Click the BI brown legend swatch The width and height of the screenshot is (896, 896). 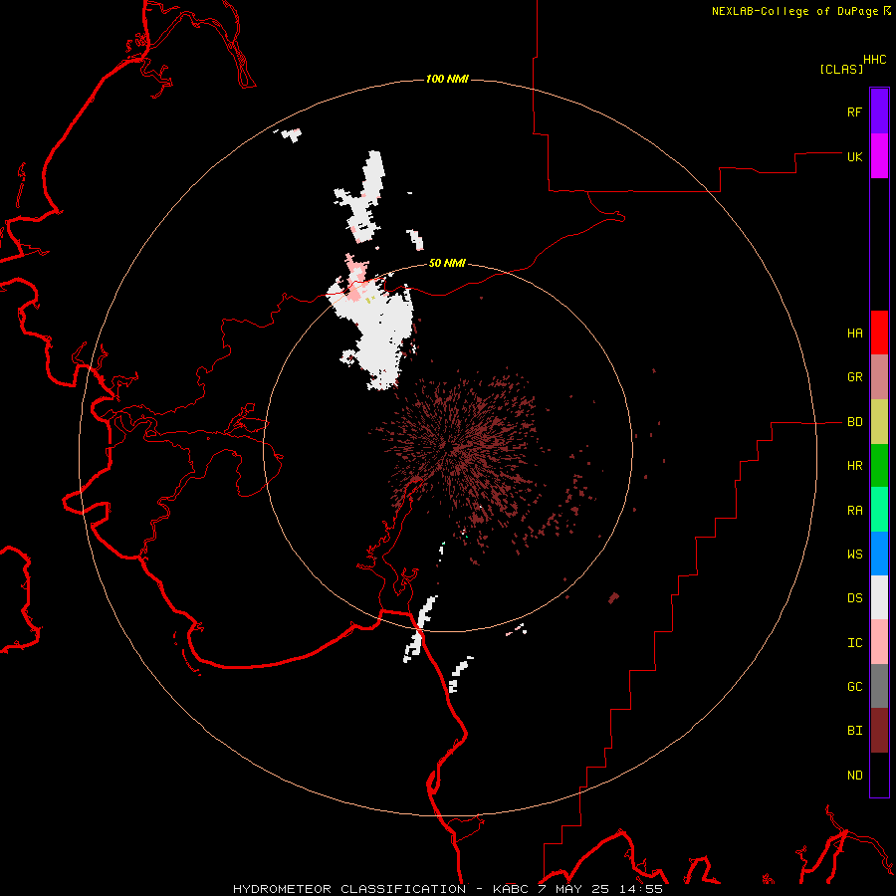[x=879, y=731]
